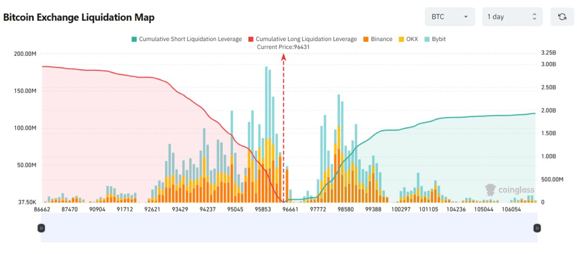This screenshot has height=254, width=577.
Task: Hide the Bybit legend series
Action: [439, 39]
